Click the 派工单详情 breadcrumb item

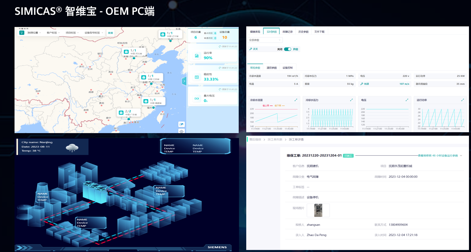pos(296,139)
